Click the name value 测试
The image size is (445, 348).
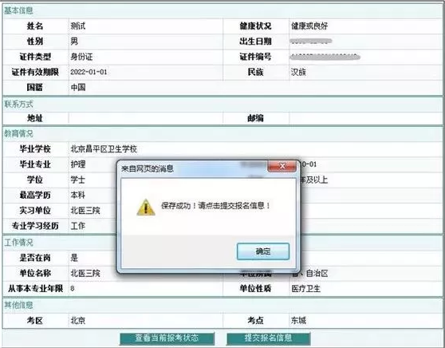[x=78, y=26]
